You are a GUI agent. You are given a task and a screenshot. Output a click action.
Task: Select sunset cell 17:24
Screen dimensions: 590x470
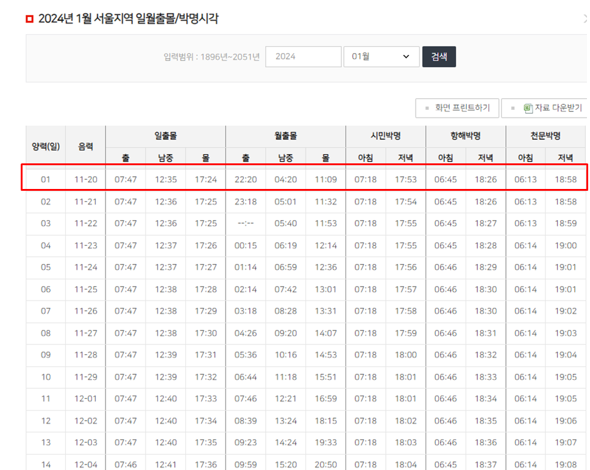click(206, 179)
